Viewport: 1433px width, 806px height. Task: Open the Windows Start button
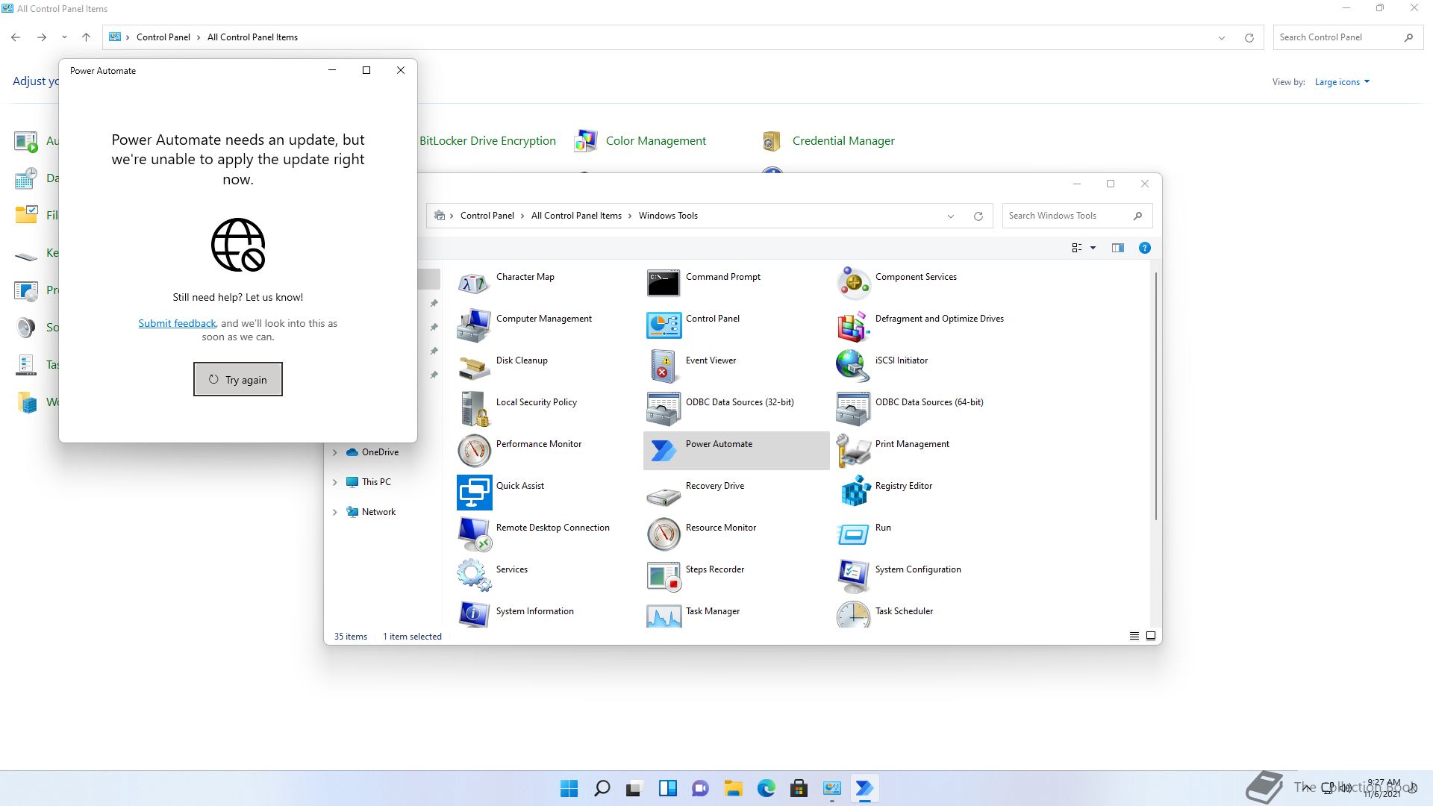point(569,788)
